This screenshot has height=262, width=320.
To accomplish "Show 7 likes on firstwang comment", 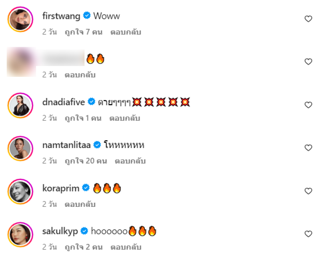I will pos(84,32).
